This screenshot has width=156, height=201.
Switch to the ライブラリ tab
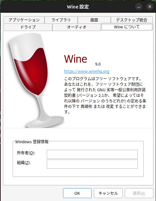pyautogui.click(x=61, y=20)
